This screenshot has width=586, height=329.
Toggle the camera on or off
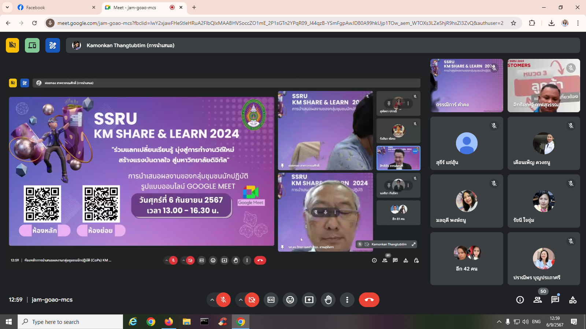[x=252, y=300]
